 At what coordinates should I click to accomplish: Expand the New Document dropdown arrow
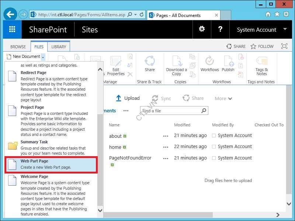[43, 57]
